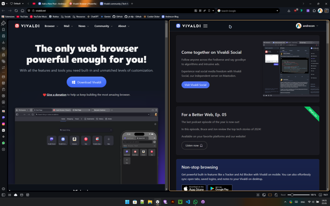Open the WhatsApp web panel in sidebar
The width and height of the screenshot is (330, 206).
click(x=3, y=143)
